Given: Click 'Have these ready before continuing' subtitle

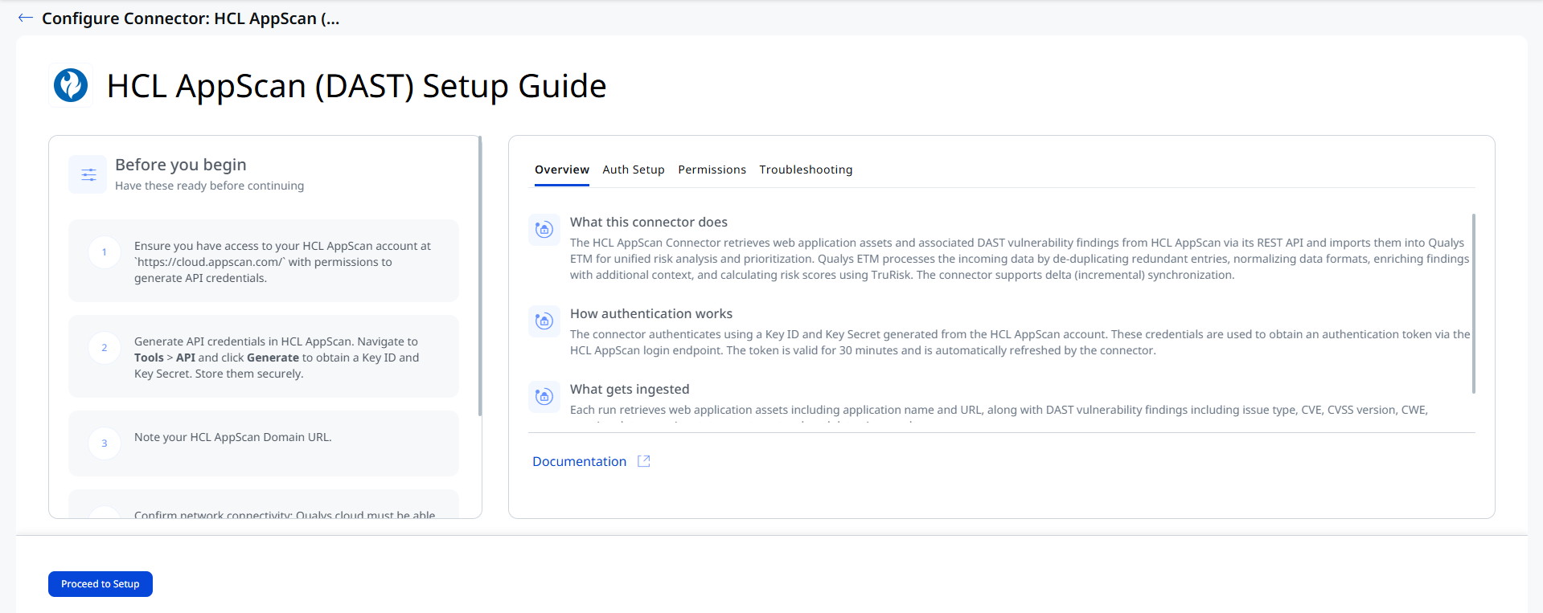Looking at the screenshot, I should coord(210,186).
